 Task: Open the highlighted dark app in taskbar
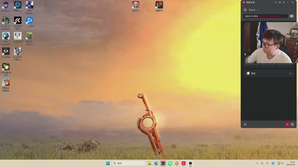(163, 163)
